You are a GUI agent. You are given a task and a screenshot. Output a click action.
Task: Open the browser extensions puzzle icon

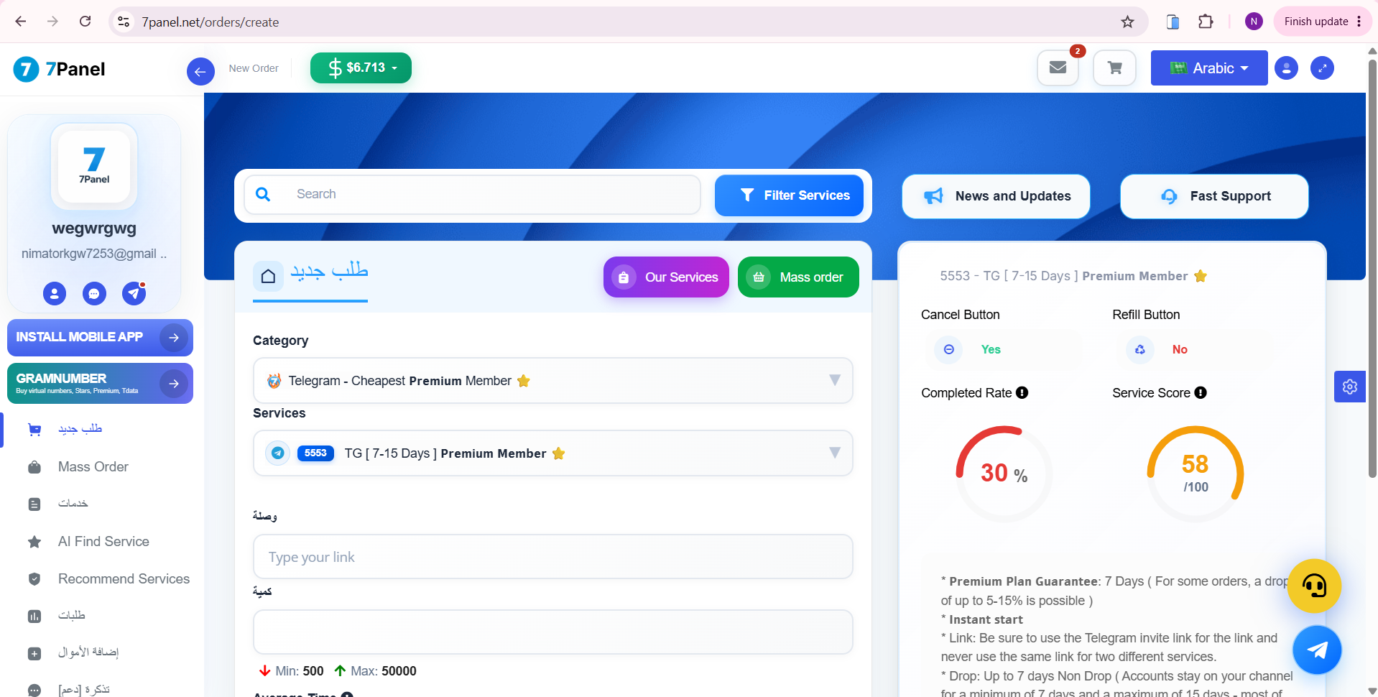tap(1206, 22)
